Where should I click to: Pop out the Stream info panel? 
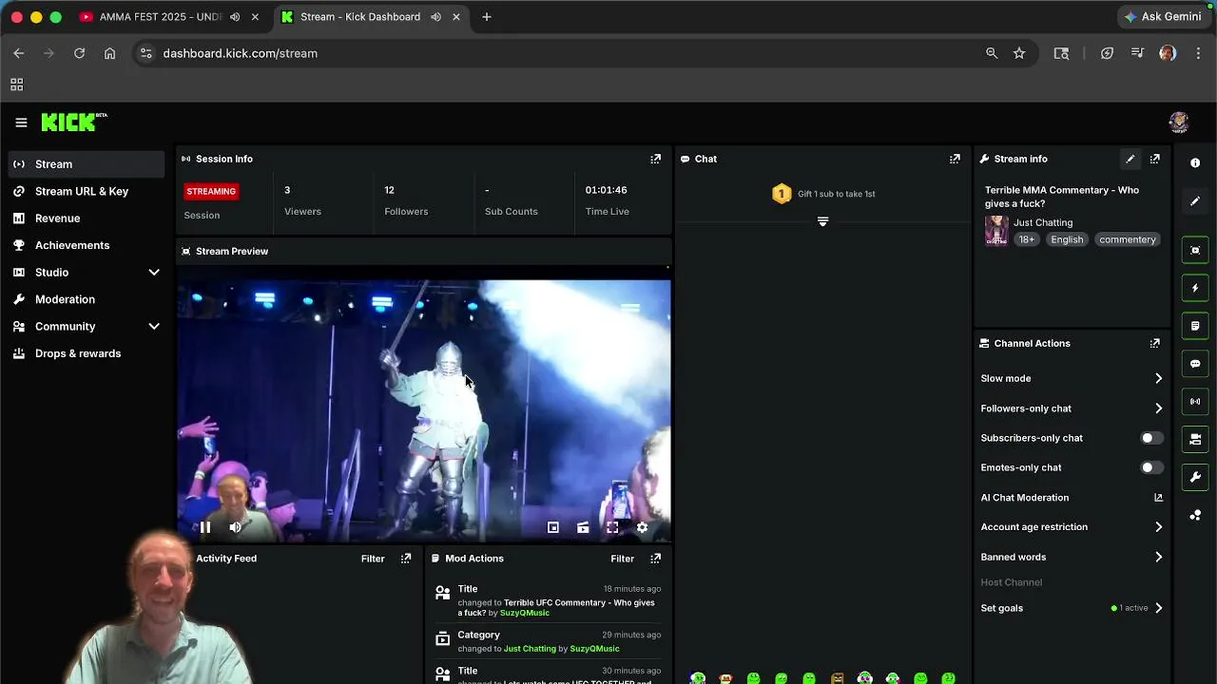point(1155,159)
